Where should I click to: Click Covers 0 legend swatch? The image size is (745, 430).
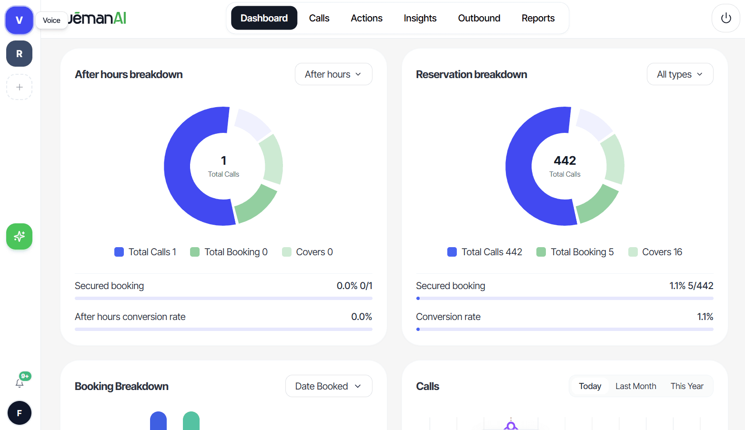[287, 252]
